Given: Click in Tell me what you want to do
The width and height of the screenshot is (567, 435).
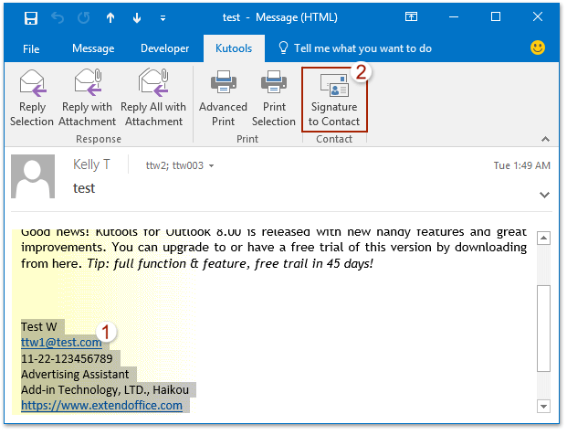Looking at the screenshot, I should (x=362, y=48).
